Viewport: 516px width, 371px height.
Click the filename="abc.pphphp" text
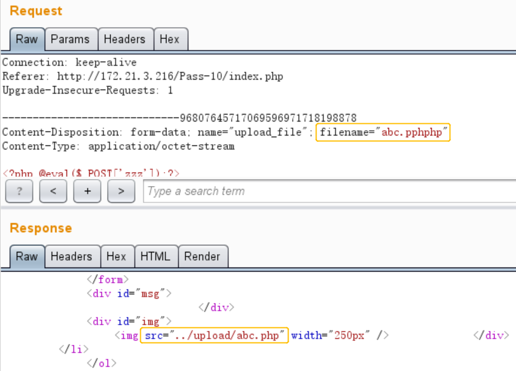pos(383,132)
